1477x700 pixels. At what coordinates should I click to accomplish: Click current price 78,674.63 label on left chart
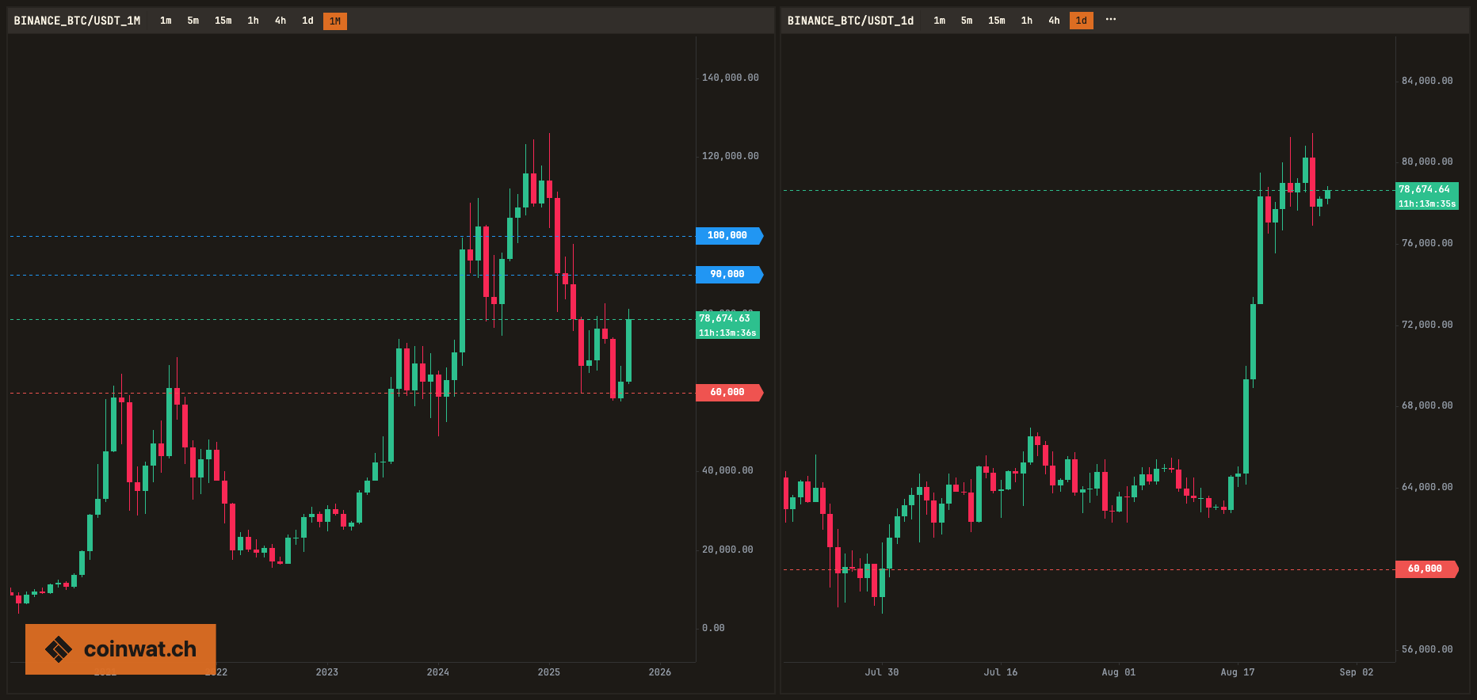pyautogui.click(x=727, y=325)
